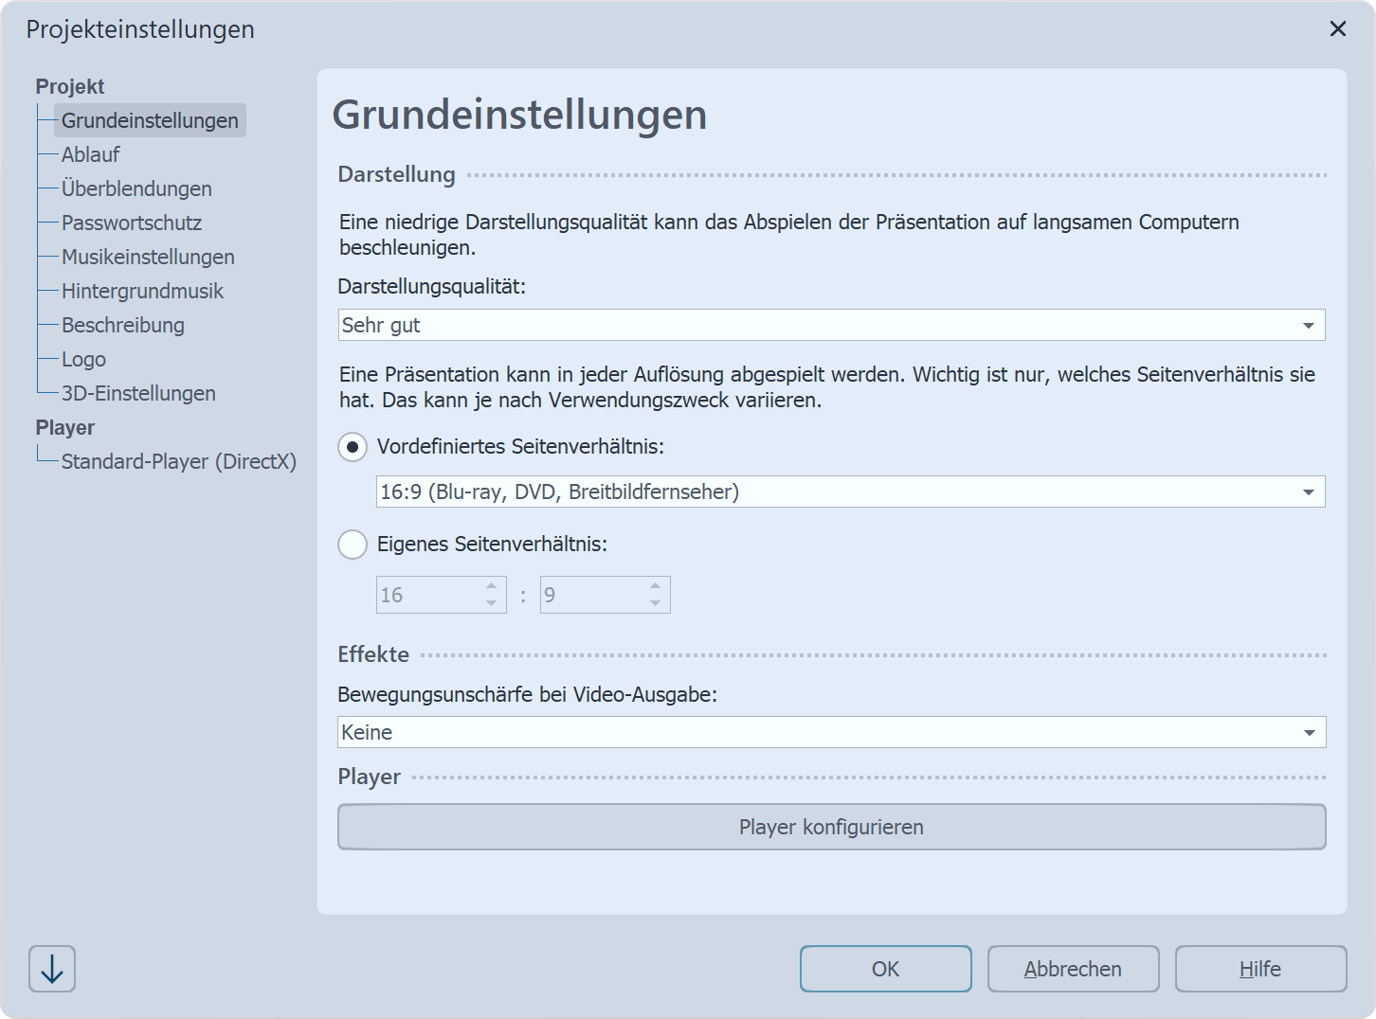
Task: Select Hintergrundmusik in the left panel
Action: [142, 291]
